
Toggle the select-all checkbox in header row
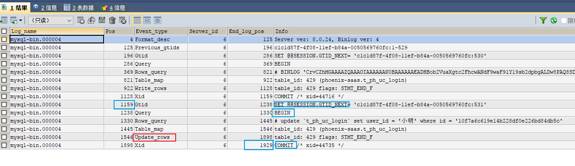pyautogui.click(x=4, y=31)
